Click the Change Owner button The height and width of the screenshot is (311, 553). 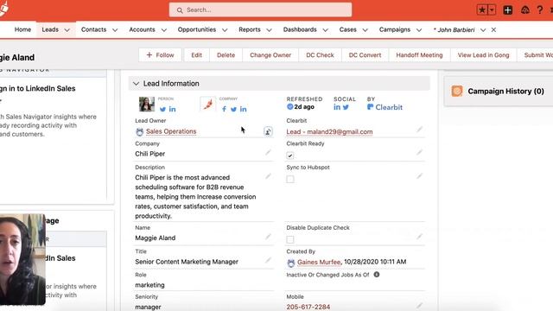click(x=270, y=55)
